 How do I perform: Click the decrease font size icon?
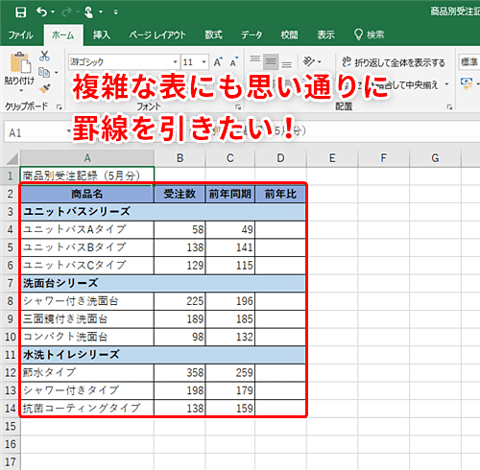click(x=234, y=62)
